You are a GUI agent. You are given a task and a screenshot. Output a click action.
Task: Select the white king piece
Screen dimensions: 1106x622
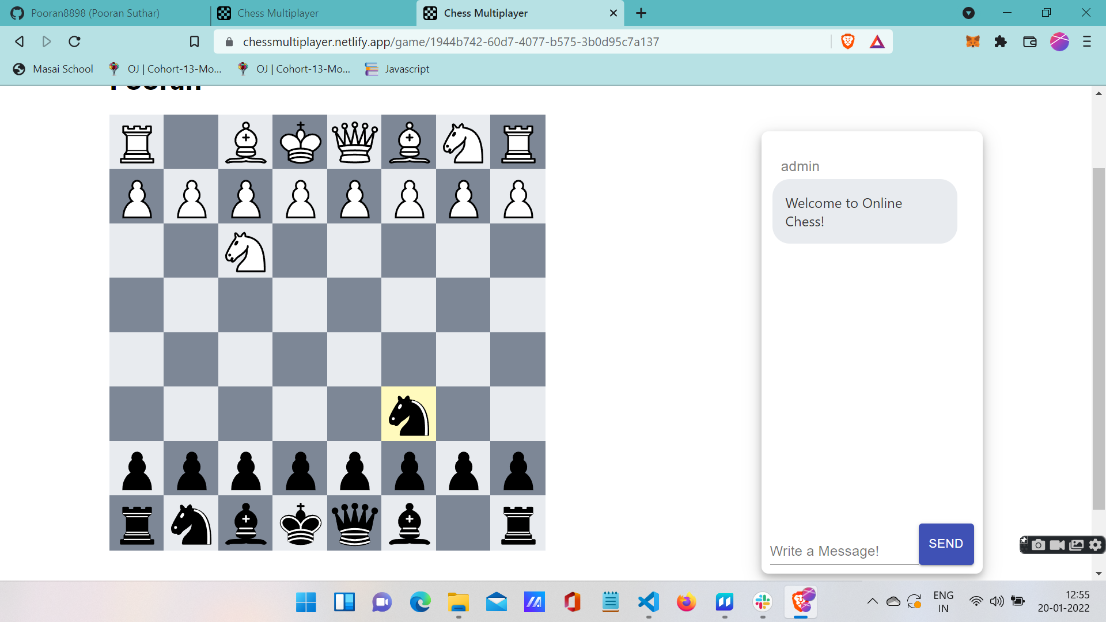[x=300, y=142]
